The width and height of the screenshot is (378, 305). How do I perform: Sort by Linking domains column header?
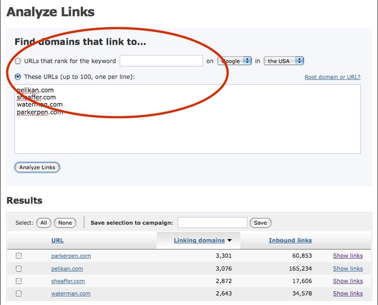click(199, 240)
